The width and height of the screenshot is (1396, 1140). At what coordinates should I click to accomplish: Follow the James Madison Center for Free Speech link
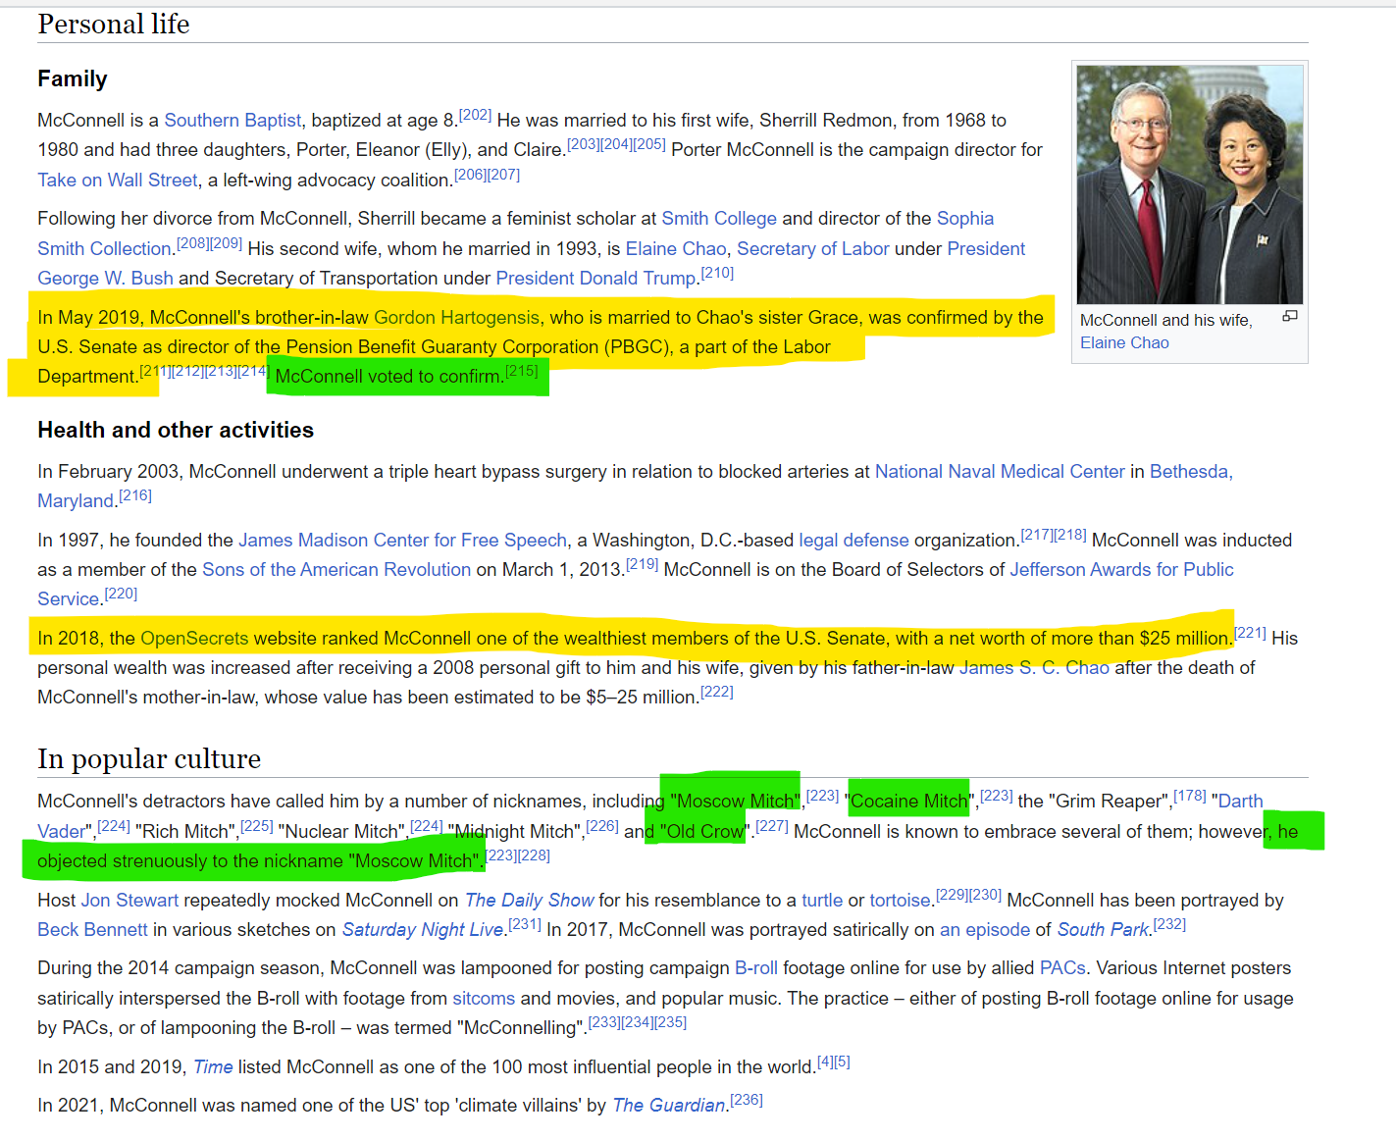[x=402, y=540]
